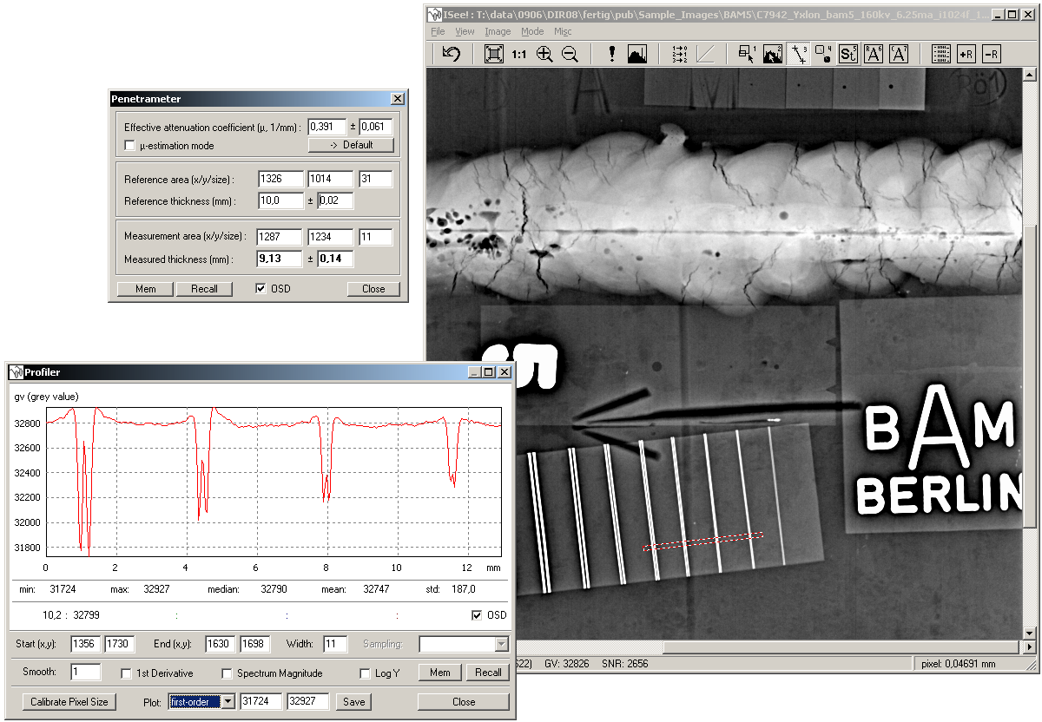Screen dimensions: 1042x722
Task: Click the Calibrate Pixel Size button
Action: pyautogui.click(x=69, y=701)
